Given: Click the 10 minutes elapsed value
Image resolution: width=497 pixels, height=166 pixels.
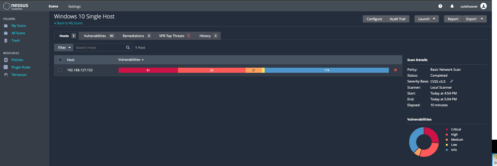Looking at the screenshot, I should [439, 105].
